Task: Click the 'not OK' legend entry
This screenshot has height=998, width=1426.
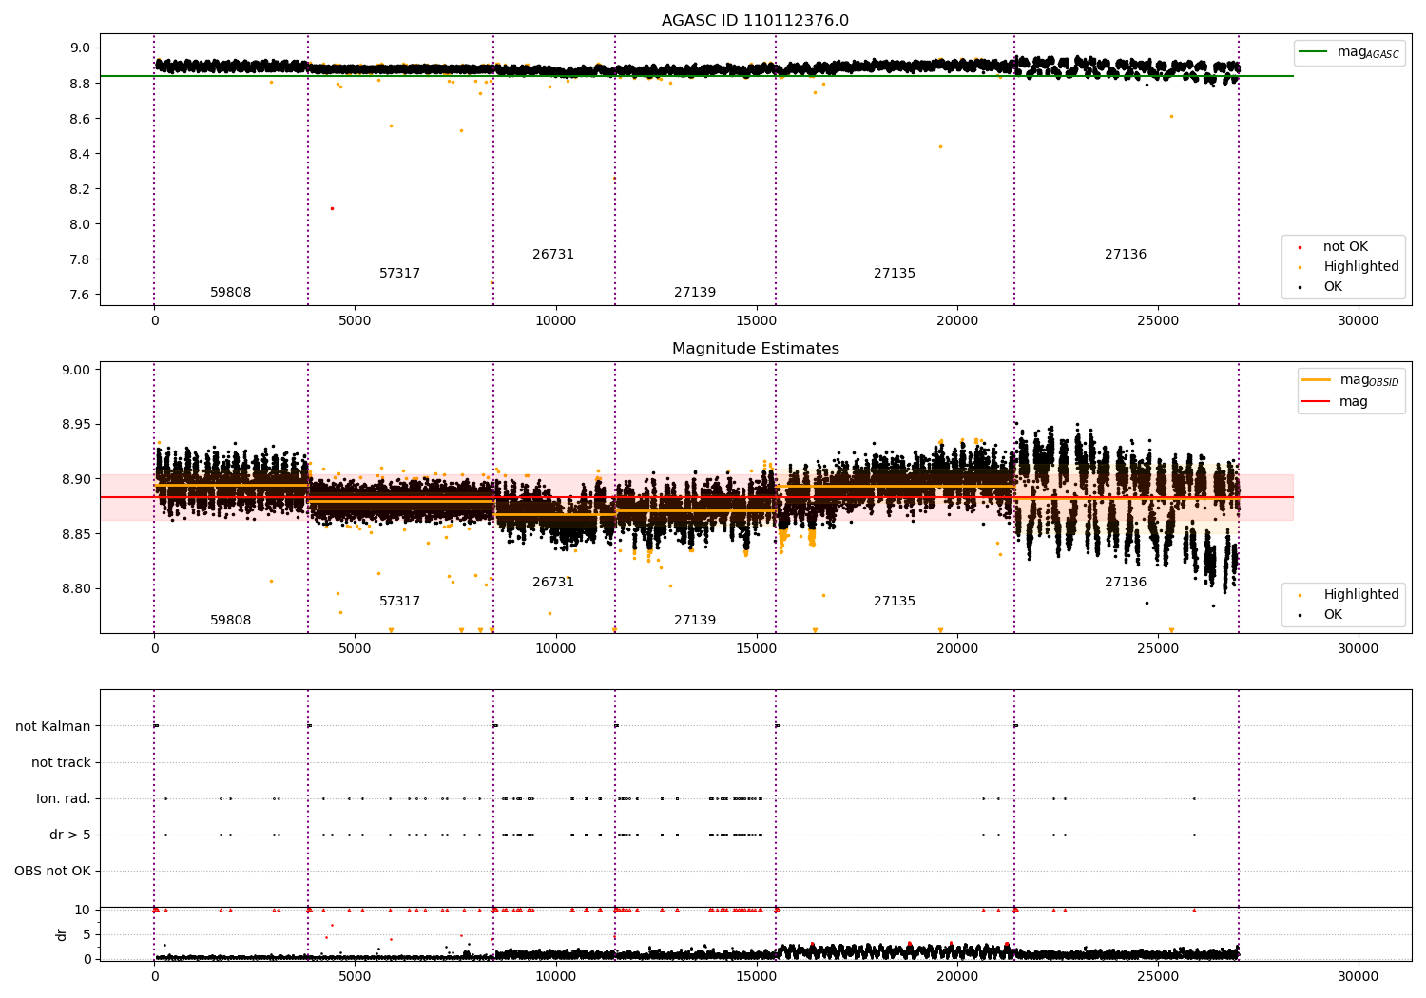Action: (x=1344, y=247)
